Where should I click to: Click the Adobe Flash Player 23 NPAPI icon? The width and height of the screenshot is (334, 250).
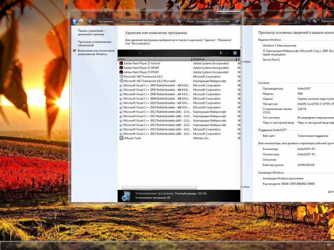(121, 68)
